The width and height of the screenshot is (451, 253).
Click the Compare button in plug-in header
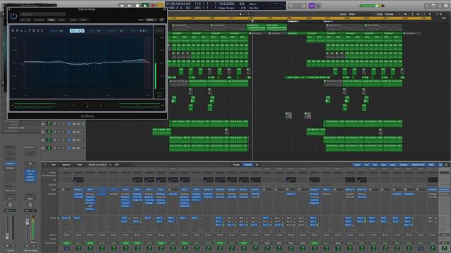(x=39, y=20)
